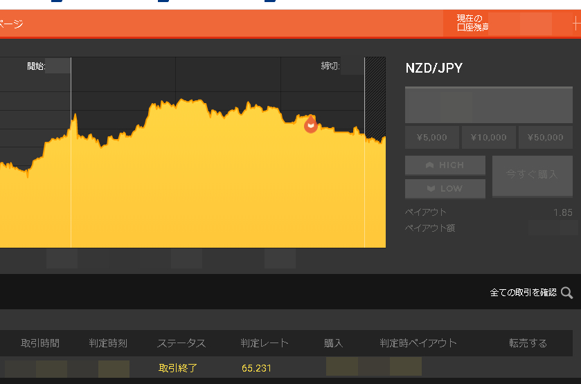Click the ステータス column header
581x384 pixels.
[181, 343]
